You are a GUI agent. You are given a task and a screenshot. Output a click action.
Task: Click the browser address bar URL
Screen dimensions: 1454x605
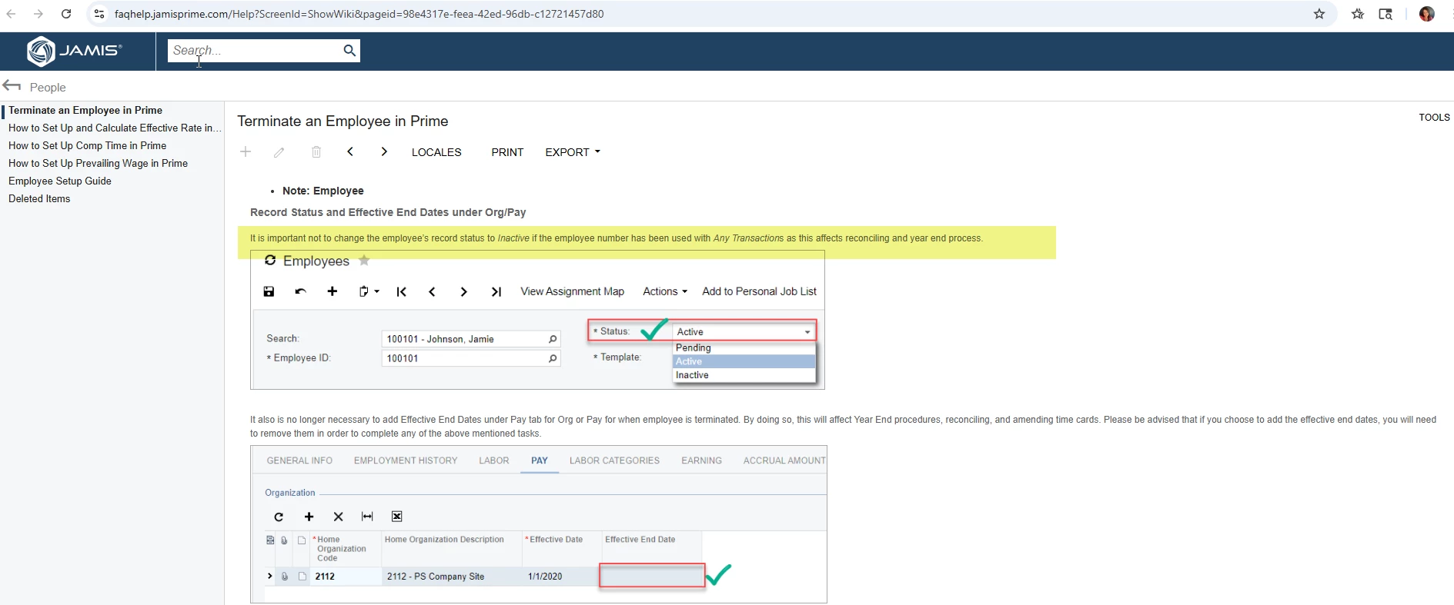[359, 14]
